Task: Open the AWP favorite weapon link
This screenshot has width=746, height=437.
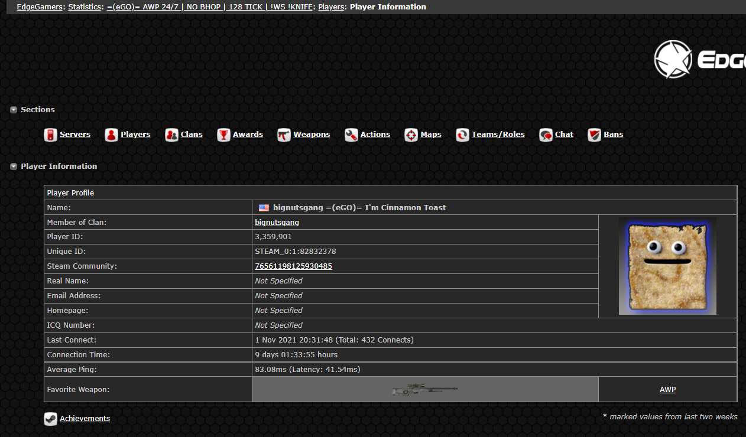Action: [x=667, y=390]
